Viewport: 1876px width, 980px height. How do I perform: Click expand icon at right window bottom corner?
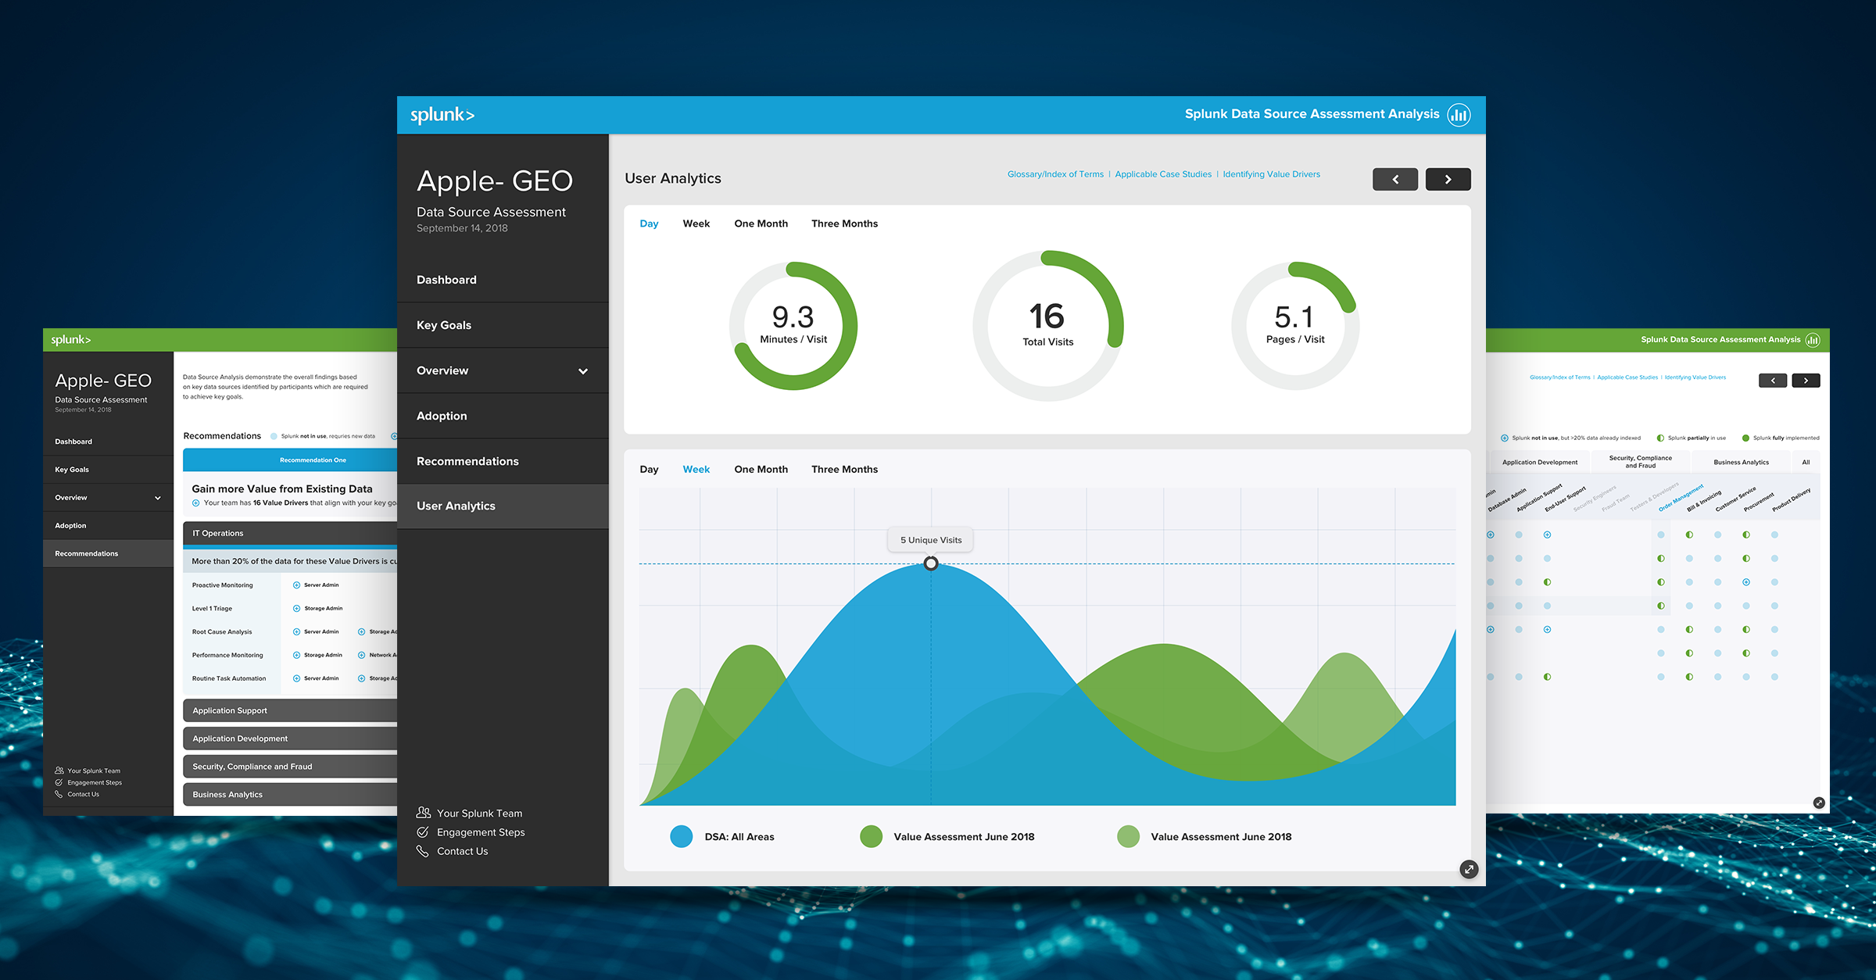click(1819, 803)
